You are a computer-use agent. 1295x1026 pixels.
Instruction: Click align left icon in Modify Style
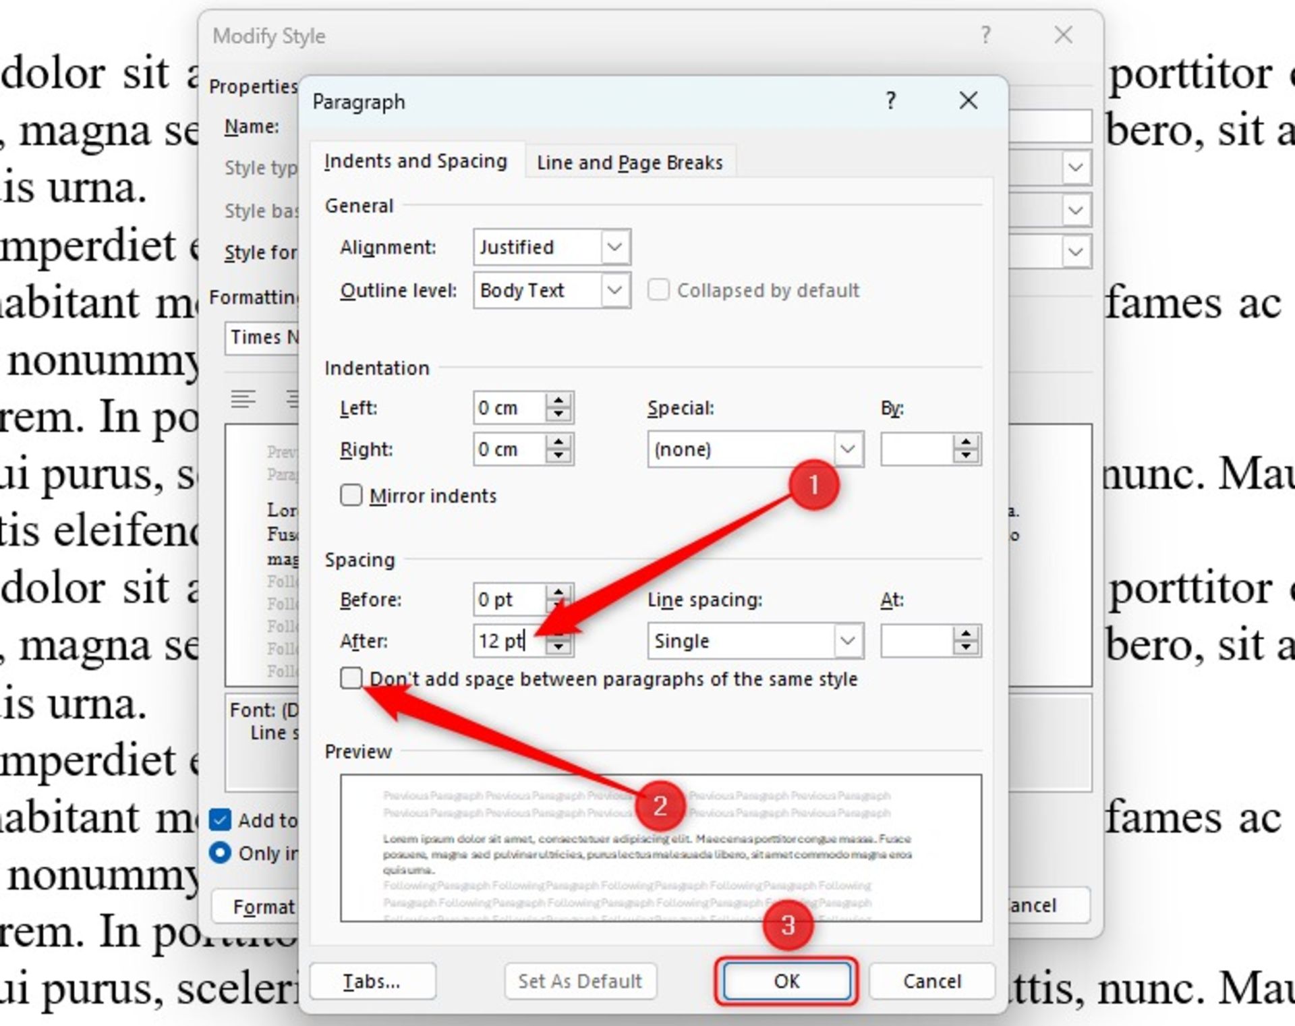click(x=243, y=399)
